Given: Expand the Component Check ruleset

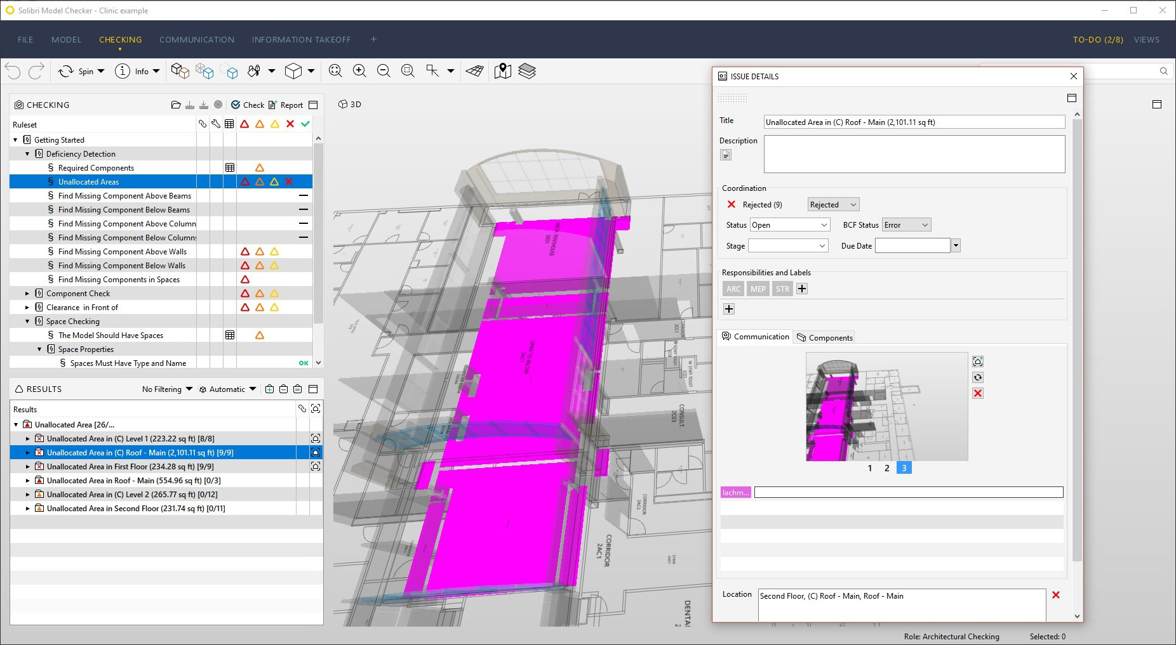Looking at the screenshot, I should 27,293.
